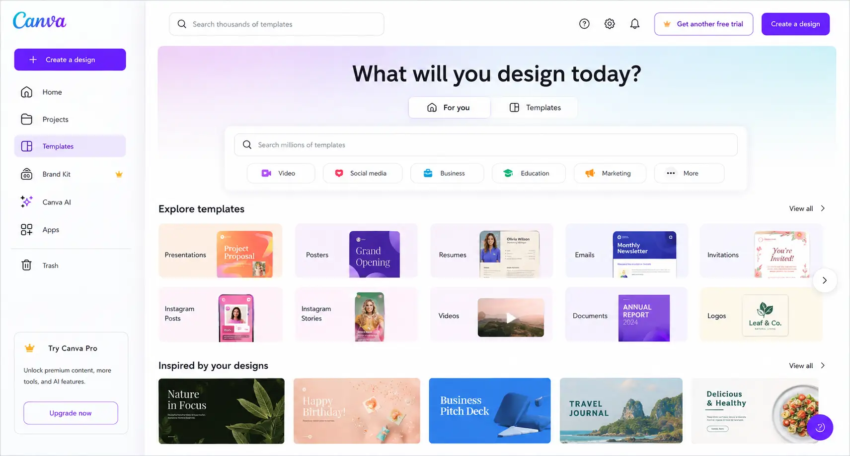
Task: Click the Education graduation cap icon
Action: click(x=508, y=173)
